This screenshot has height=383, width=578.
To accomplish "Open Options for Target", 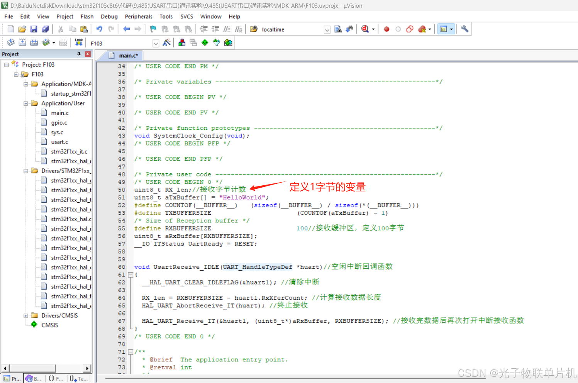I will pos(167,43).
